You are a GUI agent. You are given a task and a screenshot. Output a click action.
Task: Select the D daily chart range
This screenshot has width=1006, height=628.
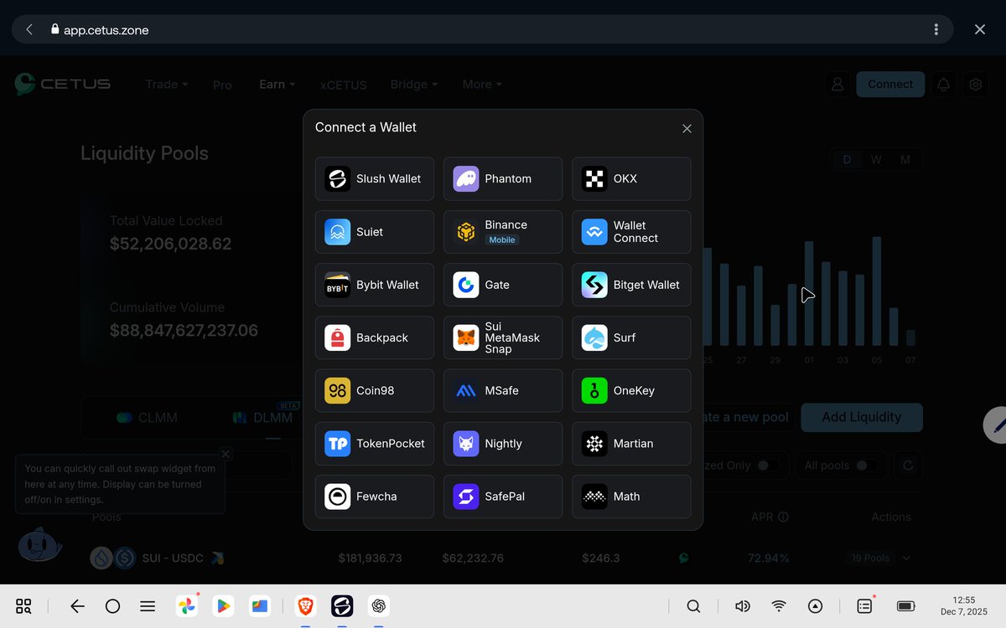pos(847,159)
